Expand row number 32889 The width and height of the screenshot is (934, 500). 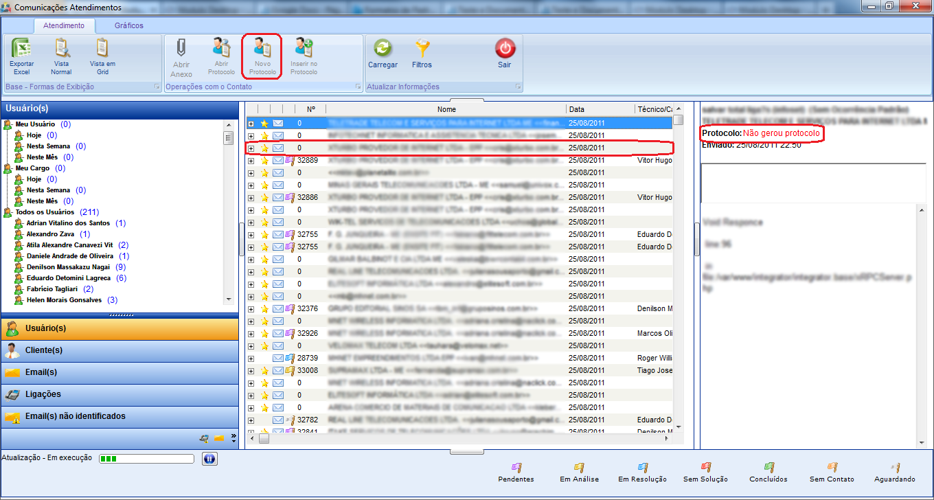[x=251, y=161]
